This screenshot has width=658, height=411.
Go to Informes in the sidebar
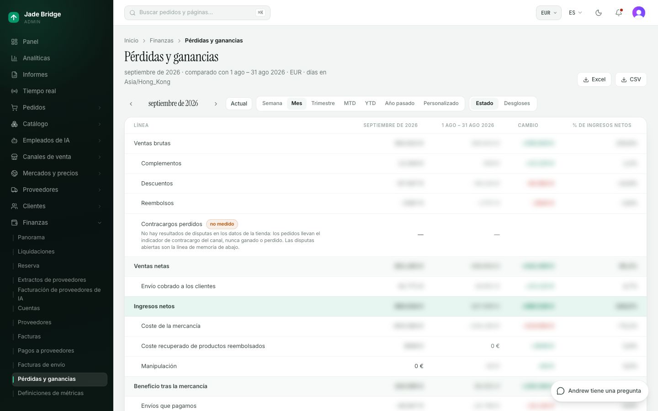(57, 74)
